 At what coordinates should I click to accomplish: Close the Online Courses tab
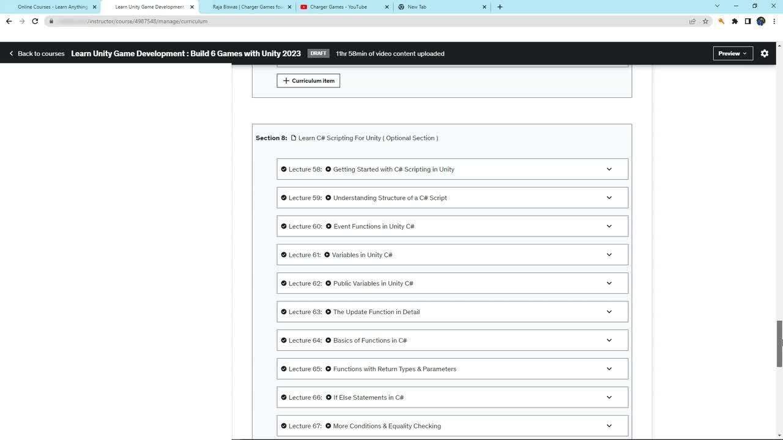coord(94,7)
